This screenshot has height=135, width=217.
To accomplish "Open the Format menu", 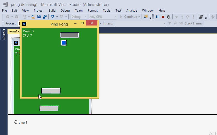I will [x=93, y=11].
